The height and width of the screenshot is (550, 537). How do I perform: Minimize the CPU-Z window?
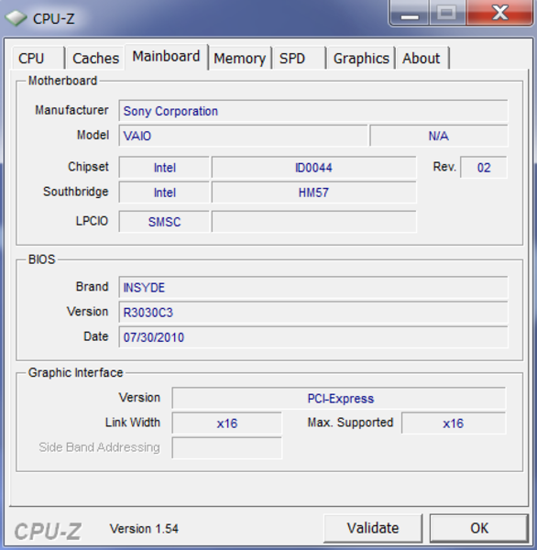click(410, 13)
